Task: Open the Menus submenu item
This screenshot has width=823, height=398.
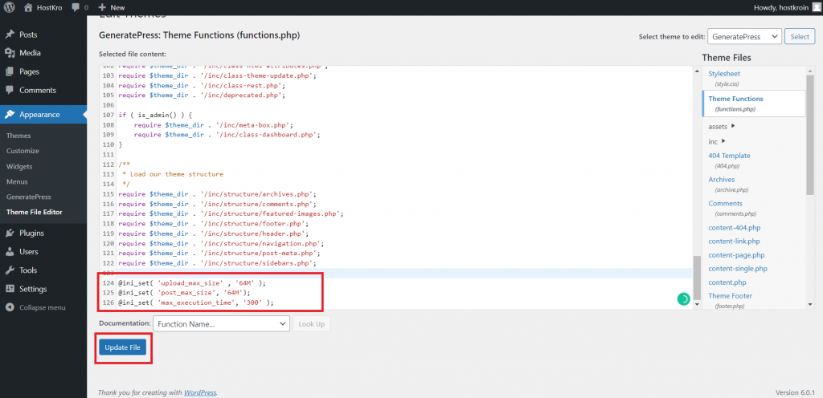Action: pos(17,181)
